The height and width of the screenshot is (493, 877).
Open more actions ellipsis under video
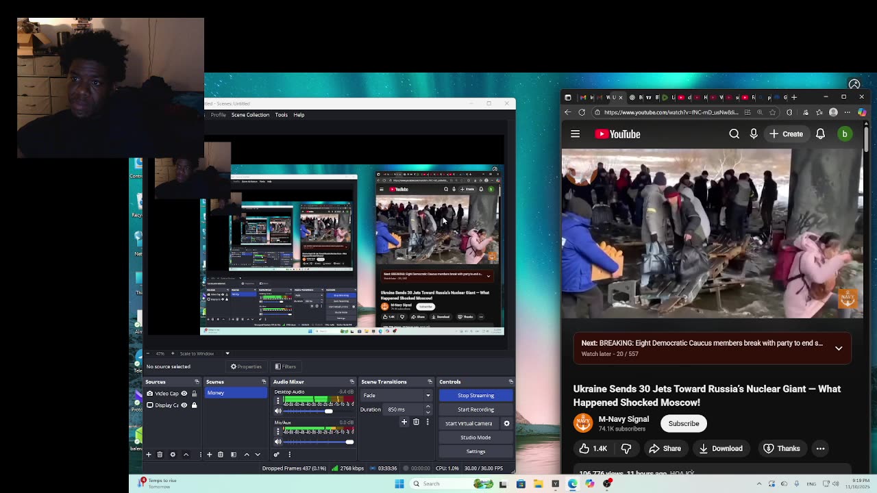pos(820,448)
